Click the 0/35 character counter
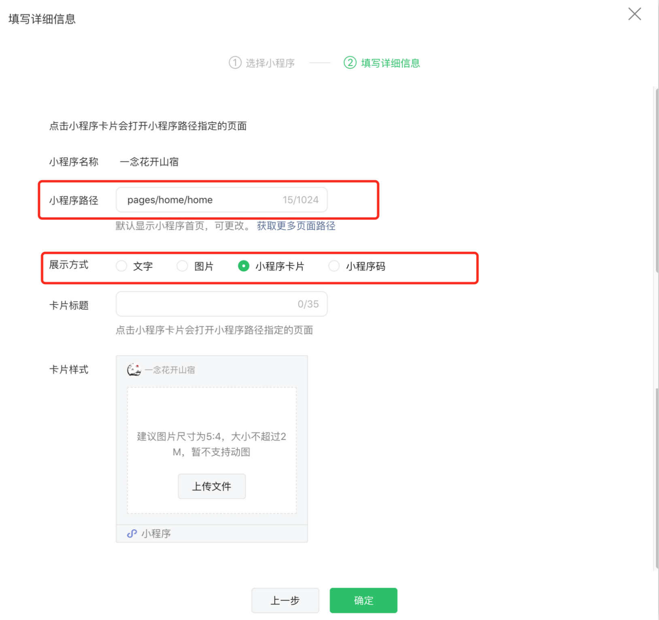Viewport: 659px width, 620px height. pos(308,304)
